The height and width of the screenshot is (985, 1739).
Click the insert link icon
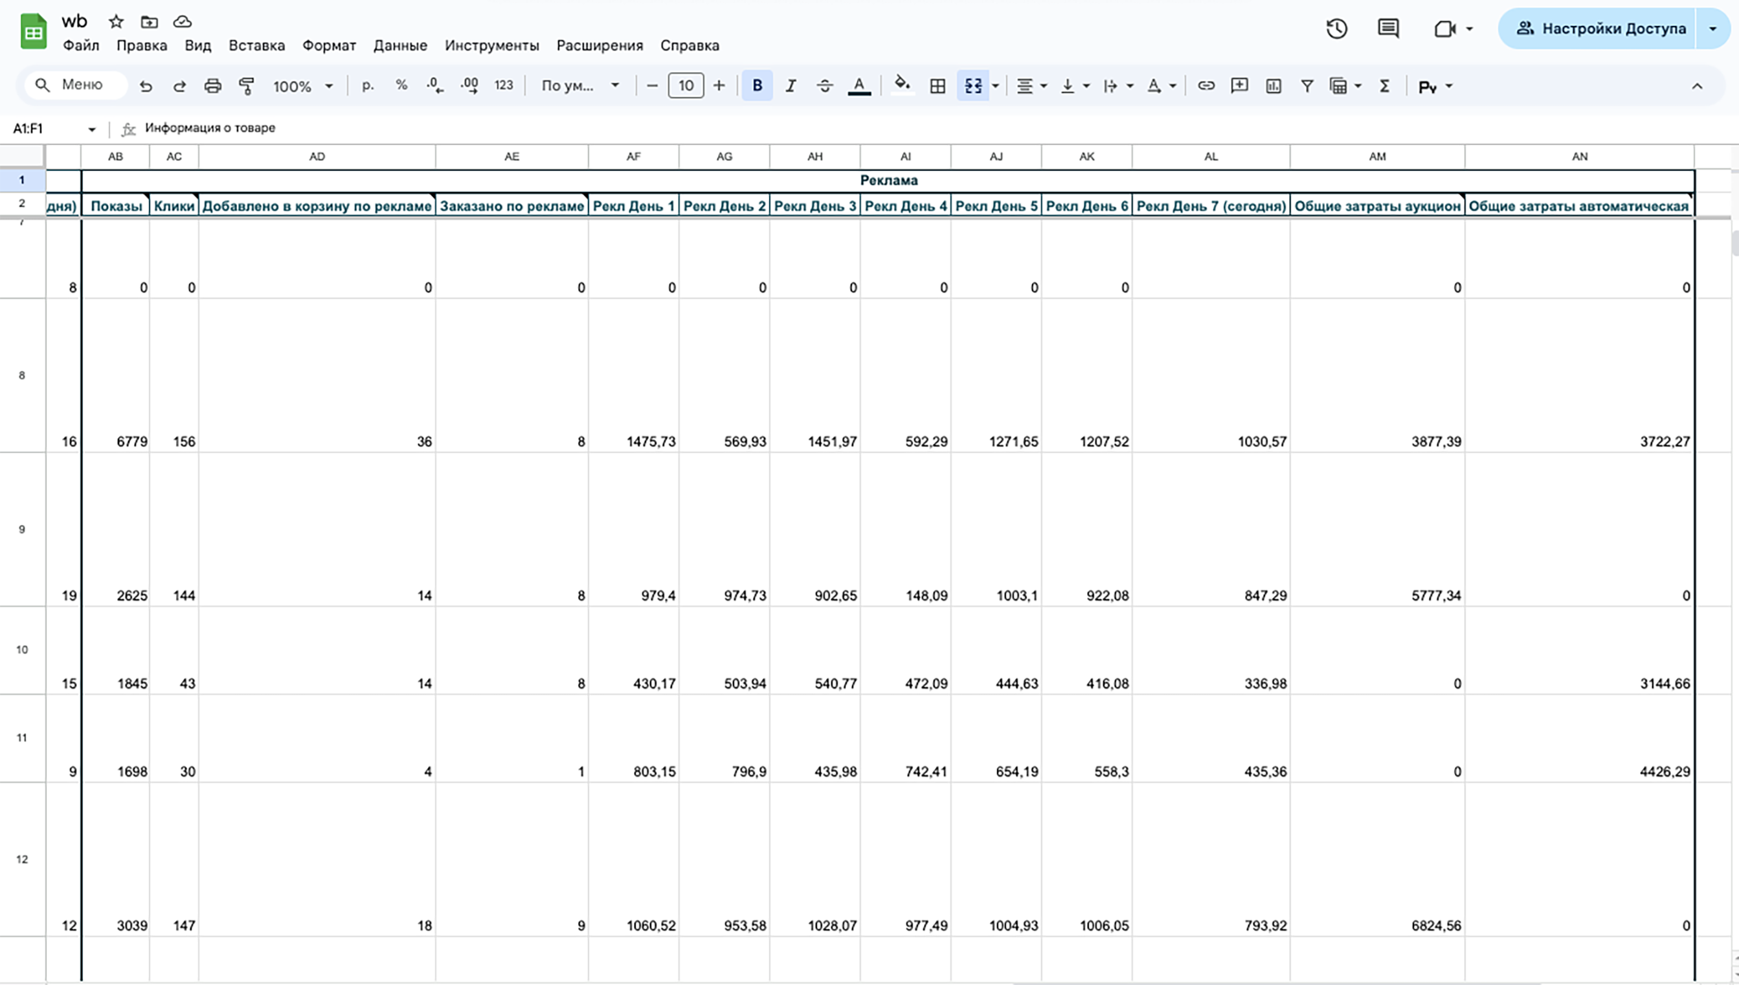point(1205,86)
